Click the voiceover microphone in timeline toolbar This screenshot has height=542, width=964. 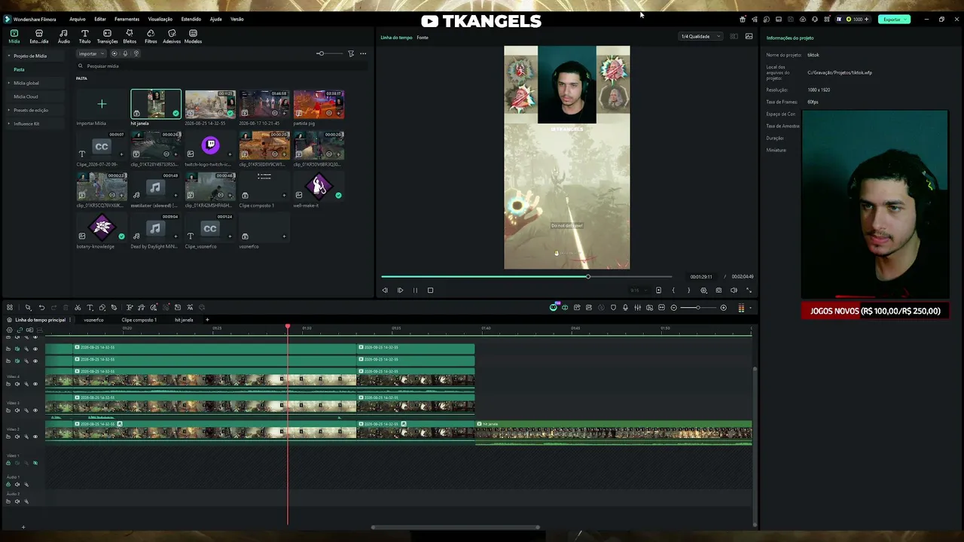click(625, 307)
